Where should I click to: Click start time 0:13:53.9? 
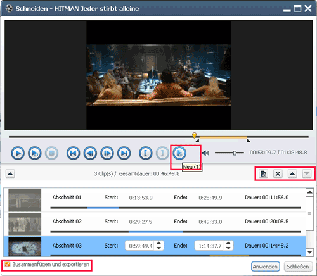tap(141, 198)
